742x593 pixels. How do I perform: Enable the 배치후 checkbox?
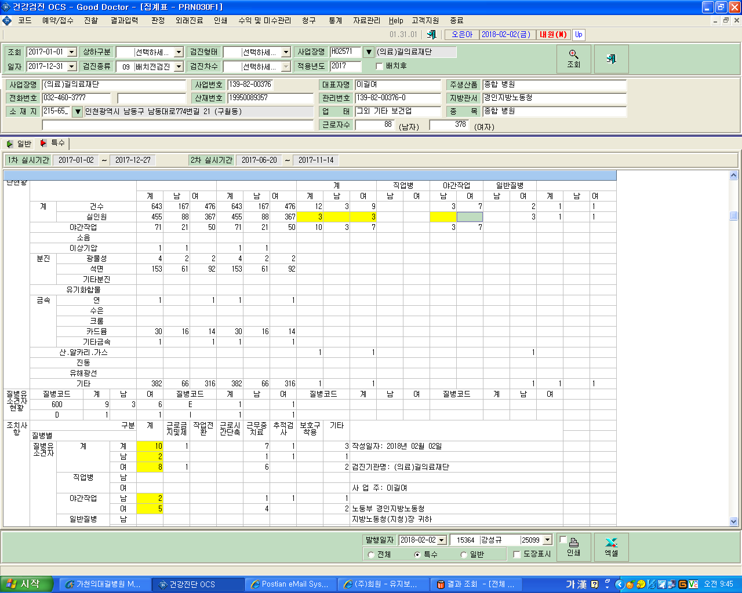379,67
